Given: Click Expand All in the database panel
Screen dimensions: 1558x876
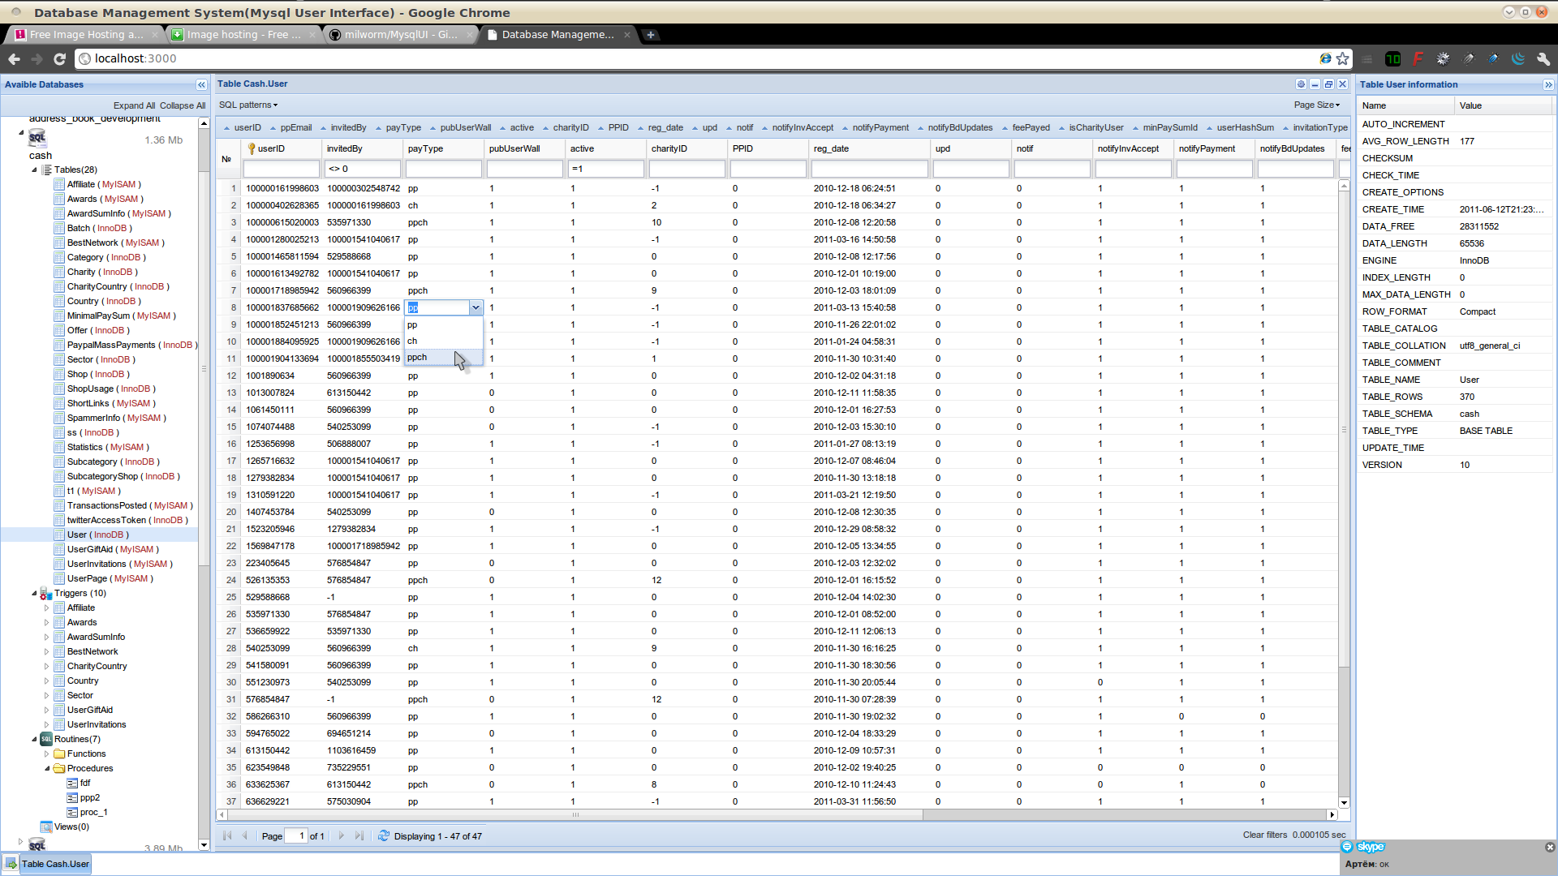Looking at the screenshot, I should [134, 105].
